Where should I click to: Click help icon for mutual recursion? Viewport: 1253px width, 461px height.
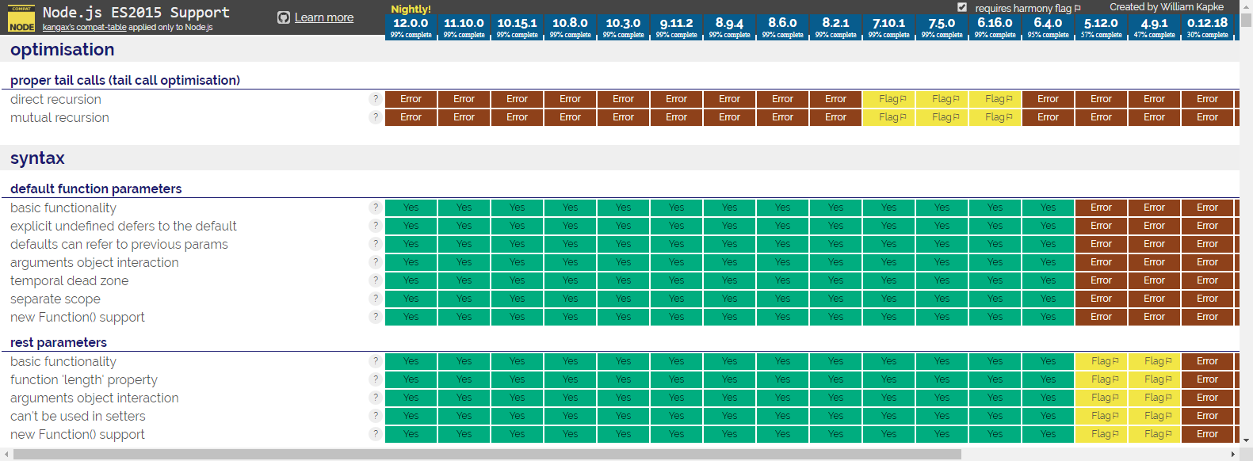point(375,117)
